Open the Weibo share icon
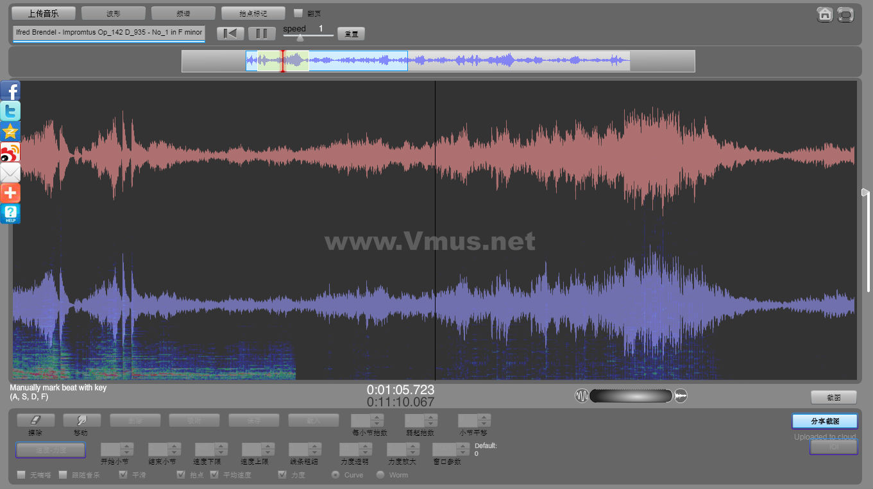873x489 pixels. pos(10,152)
